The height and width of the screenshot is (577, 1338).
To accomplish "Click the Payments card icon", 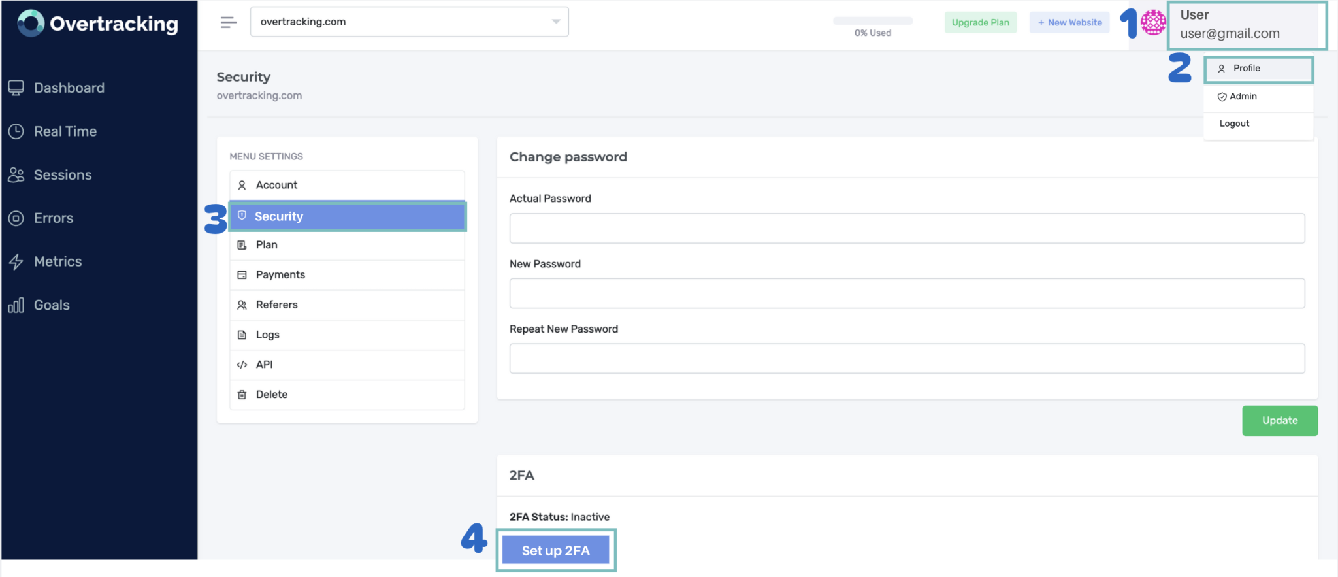I will click(242, 275).
